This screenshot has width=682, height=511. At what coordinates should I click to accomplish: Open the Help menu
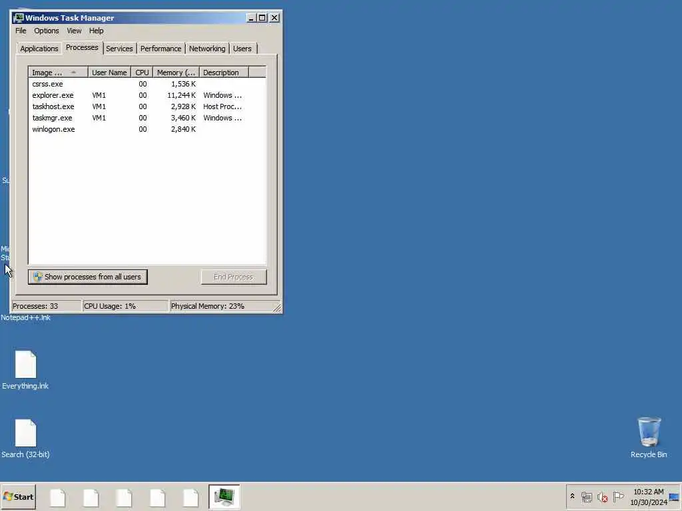click(96, 31)
